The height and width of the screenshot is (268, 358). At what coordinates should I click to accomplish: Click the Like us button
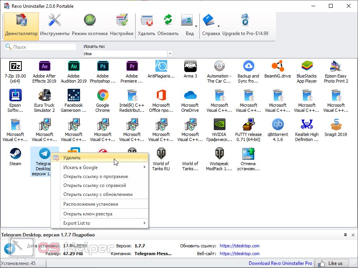point(332,263)
